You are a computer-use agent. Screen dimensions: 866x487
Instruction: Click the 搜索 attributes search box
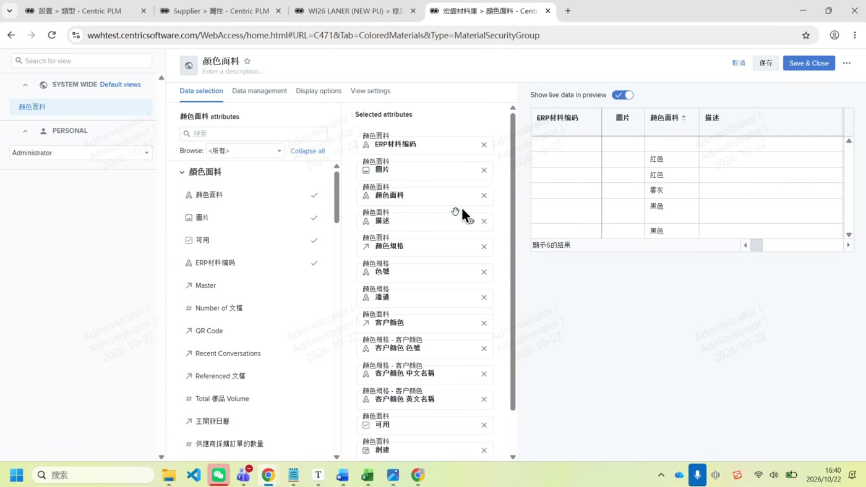[x=254, y=133]
